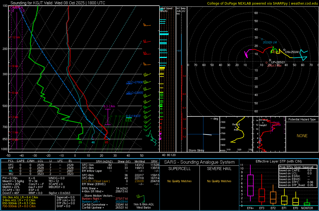Click the 1km & 6km AGL wind barb icon
Viewport: 319px width, 211px height.
coord(141,198)
